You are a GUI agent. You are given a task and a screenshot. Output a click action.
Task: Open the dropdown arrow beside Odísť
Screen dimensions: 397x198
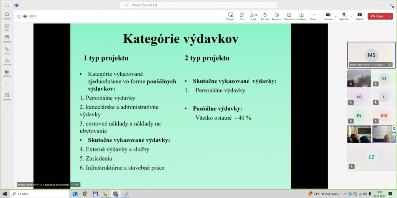coord(389,16)
